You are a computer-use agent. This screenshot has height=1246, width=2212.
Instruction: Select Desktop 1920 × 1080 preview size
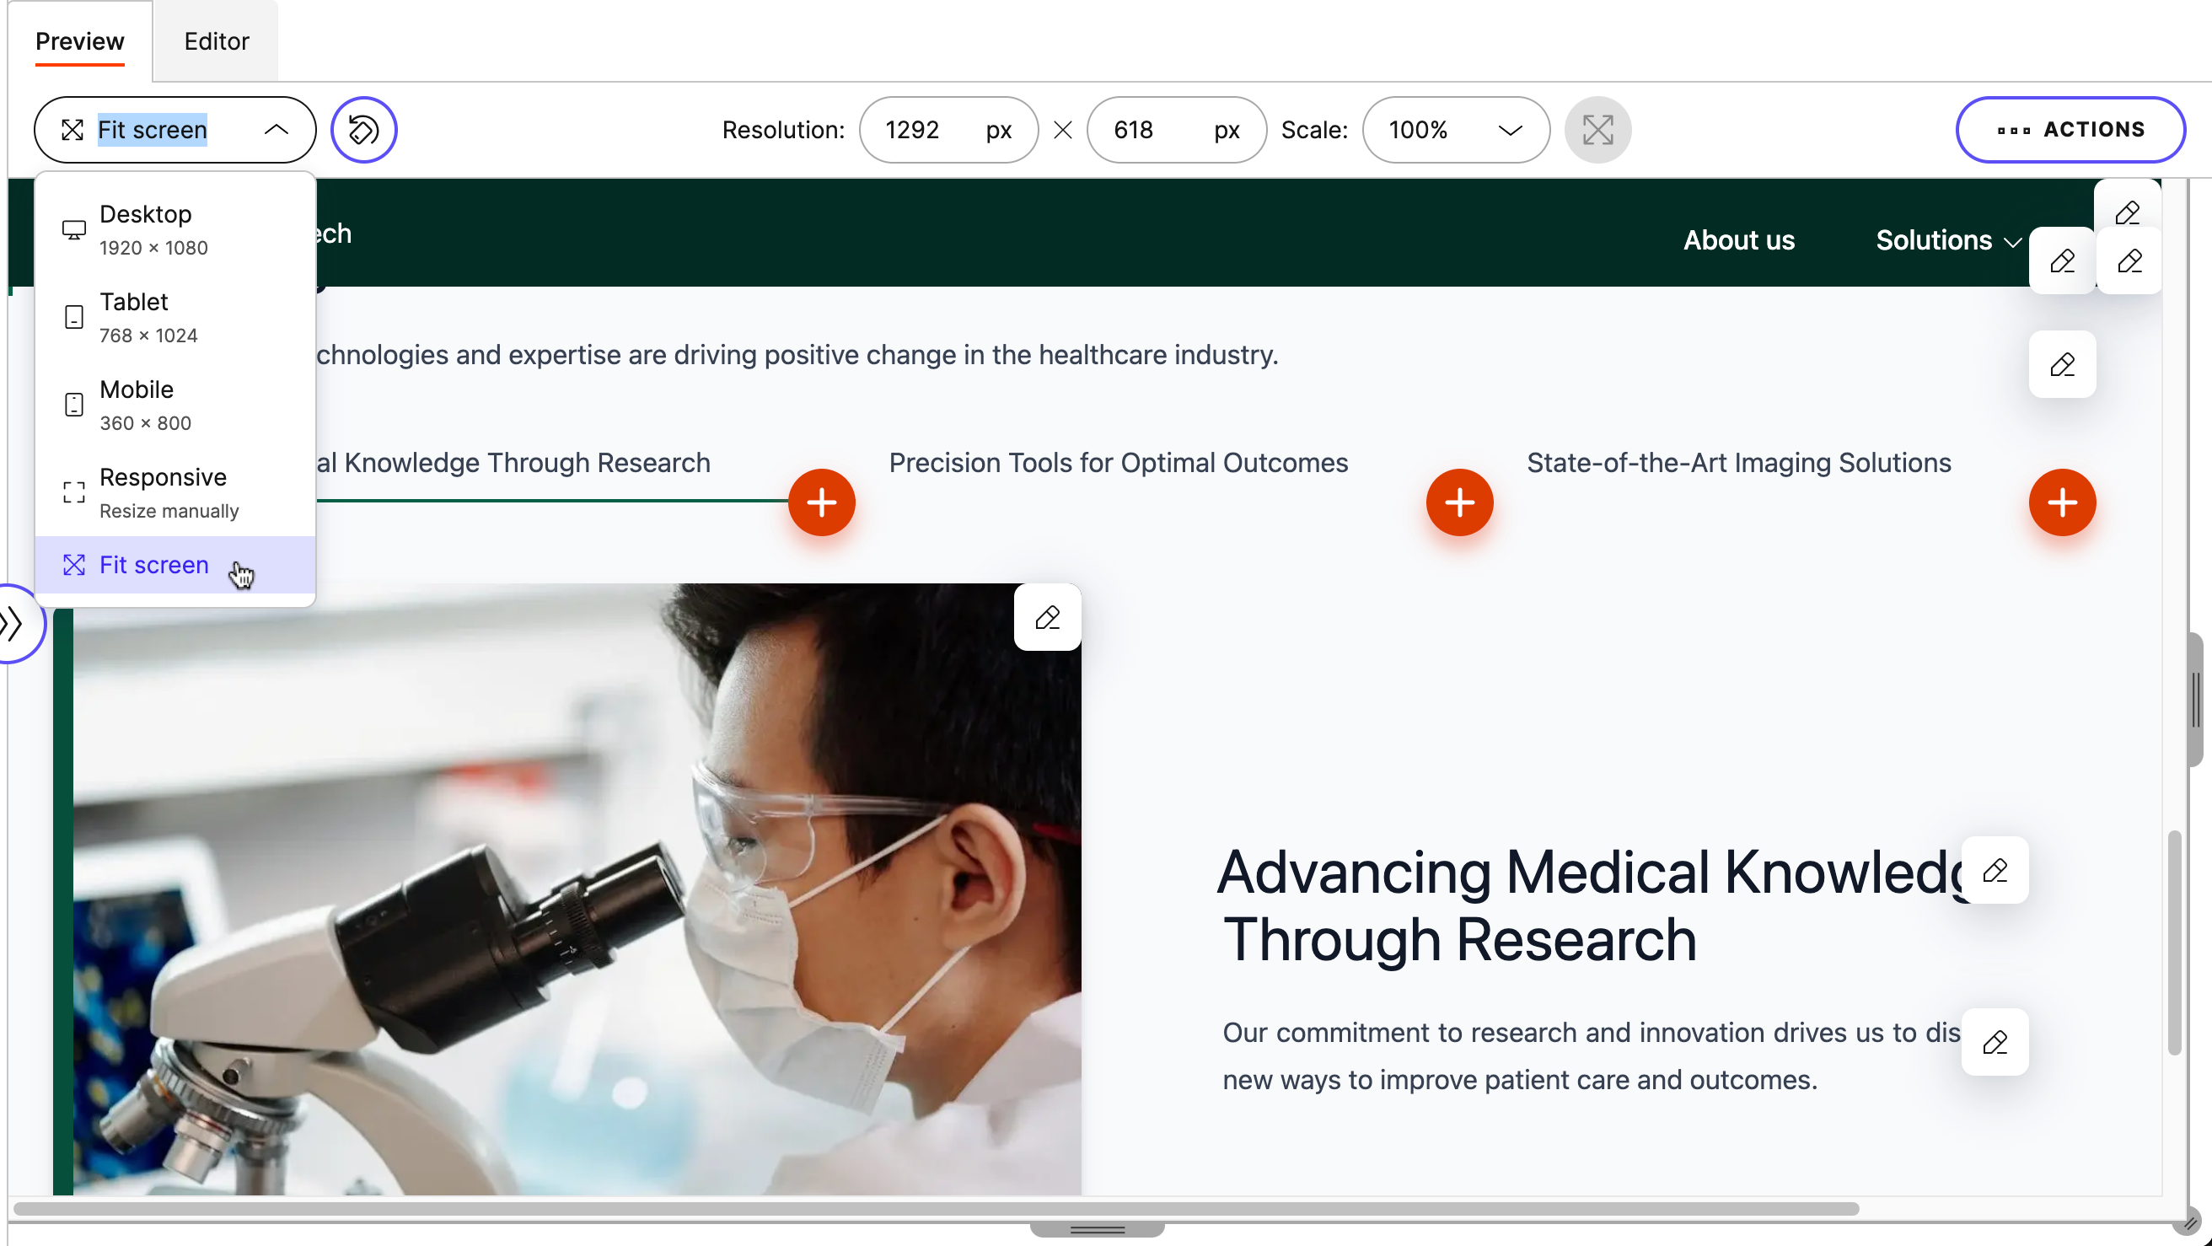(146, 228)
